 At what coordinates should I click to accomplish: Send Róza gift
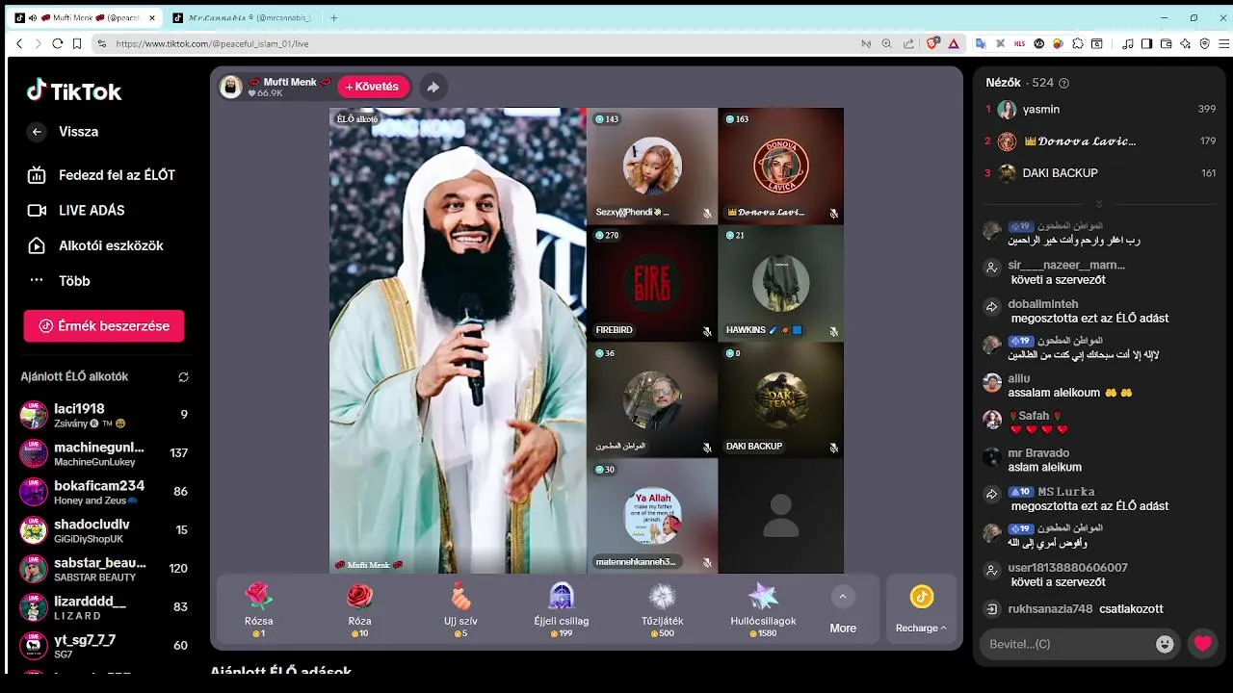pyautogui.click(x=359, y=609)
